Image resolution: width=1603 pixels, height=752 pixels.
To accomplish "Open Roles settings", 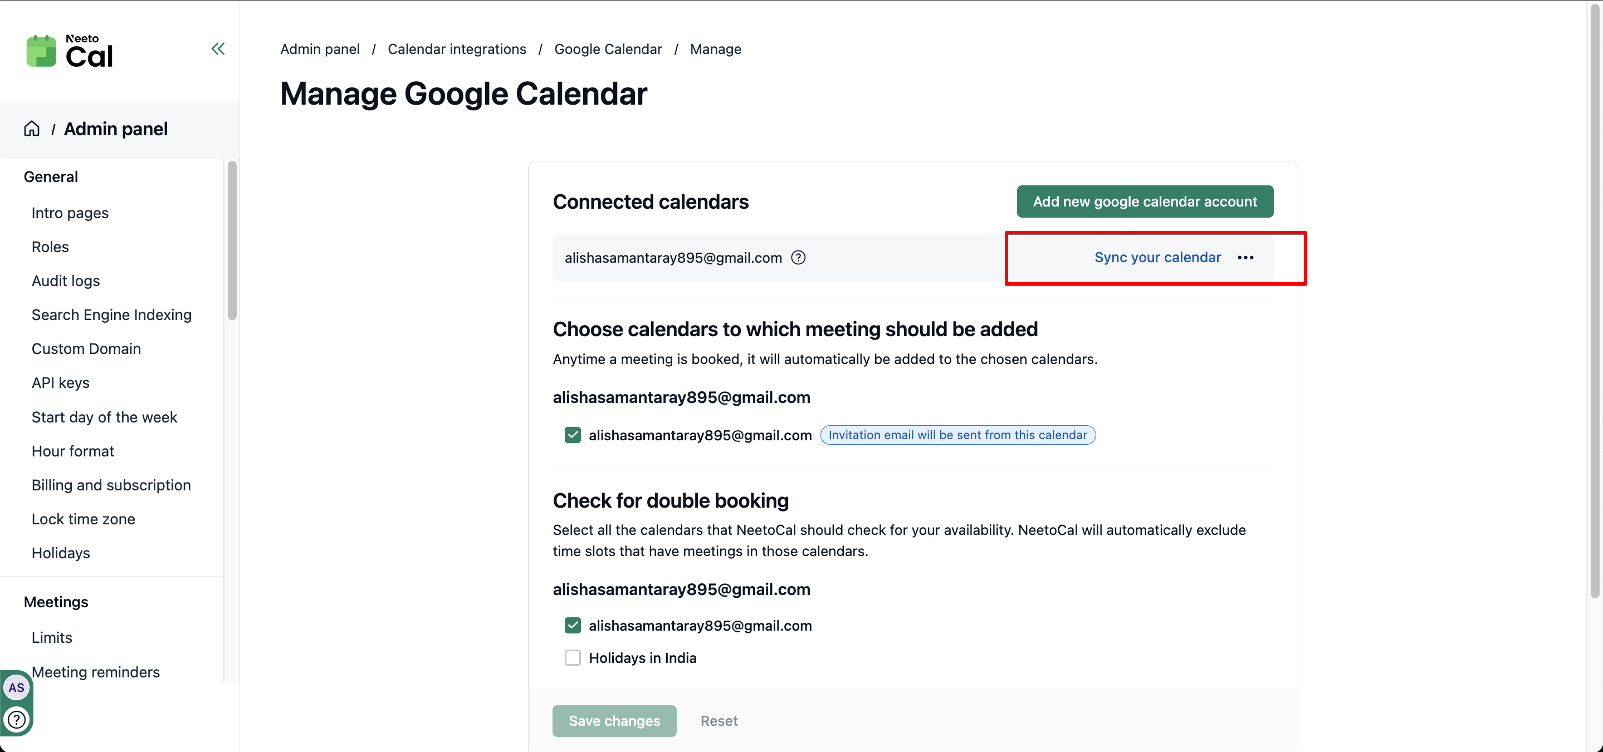I will tap(50, 247).
